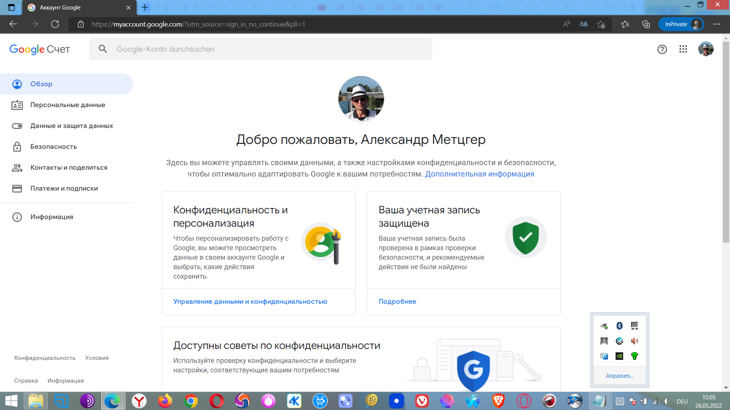
Task: Open Конфиденциальность footer link
Action: [45, 358]
